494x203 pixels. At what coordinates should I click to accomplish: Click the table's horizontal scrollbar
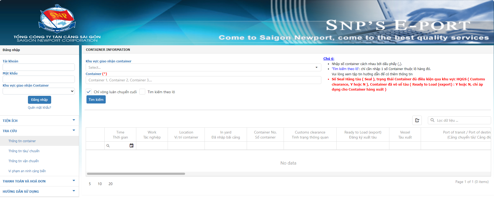[136, 174]
